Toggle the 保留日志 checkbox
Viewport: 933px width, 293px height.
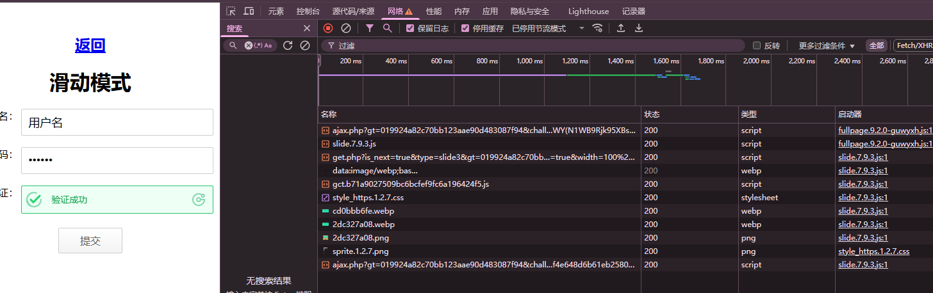pos(410,28)
